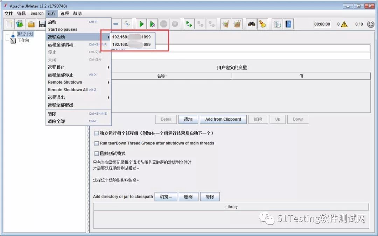Check the 函数测试模式 checkbox
Screen dimensions: 378x236
(x=97, y=153)
